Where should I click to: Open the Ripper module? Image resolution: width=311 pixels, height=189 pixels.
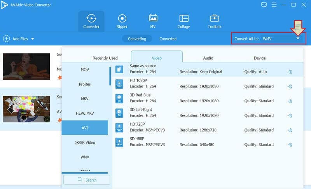coord(122,21)
